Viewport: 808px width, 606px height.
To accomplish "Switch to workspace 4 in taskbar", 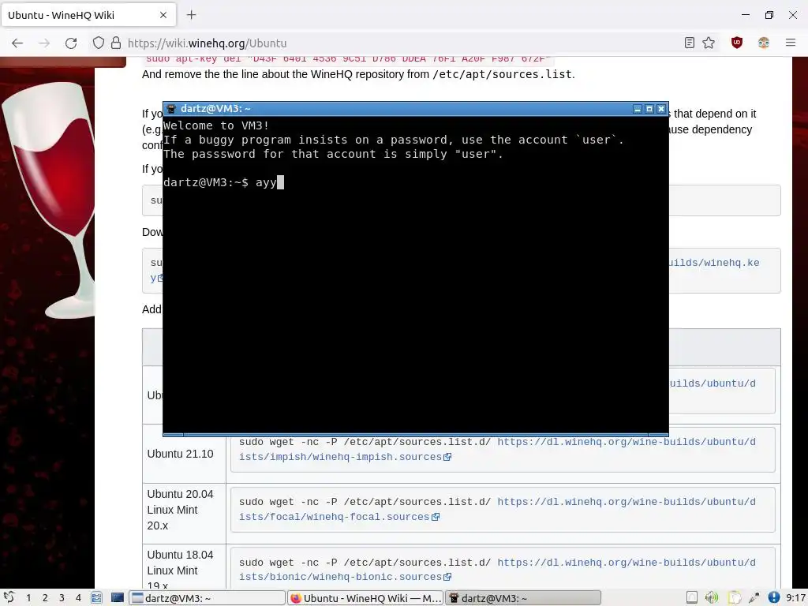I will tap(78, 598).
